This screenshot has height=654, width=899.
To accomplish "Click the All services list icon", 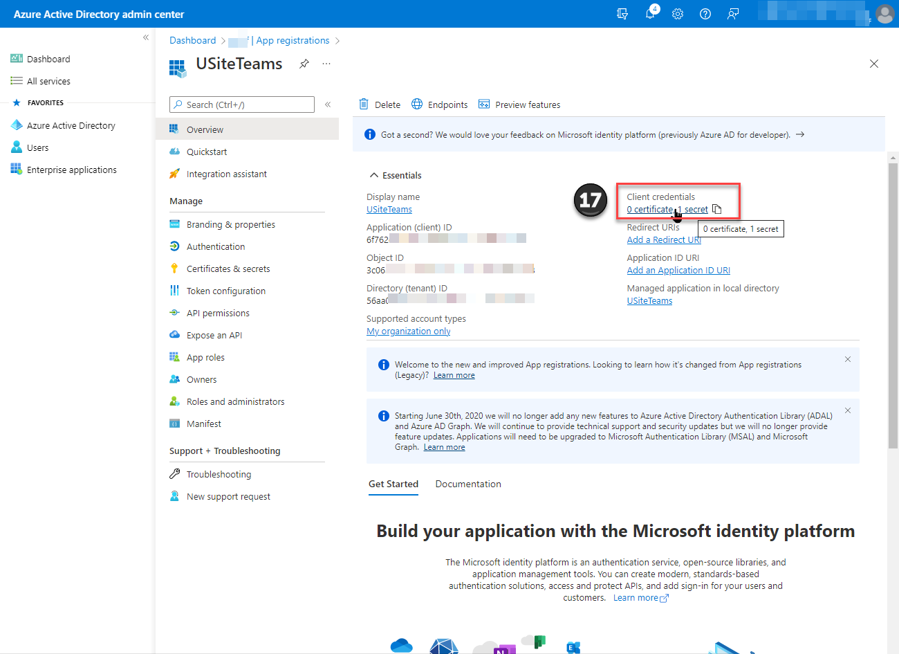I will tap(17, 81).
